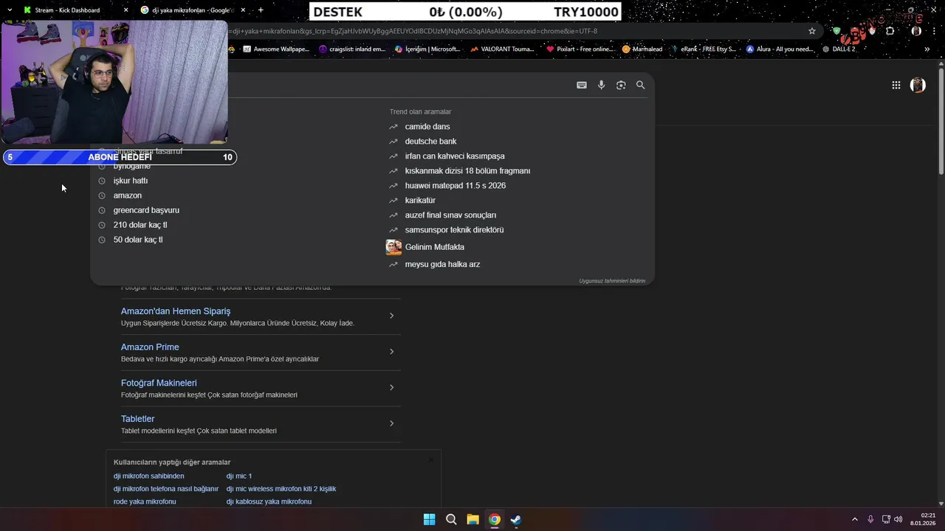Viewport: 945px width, 531px height.
Task: Select the '50 dolar kaç tl' suggestion
Action: click(137, 240)
